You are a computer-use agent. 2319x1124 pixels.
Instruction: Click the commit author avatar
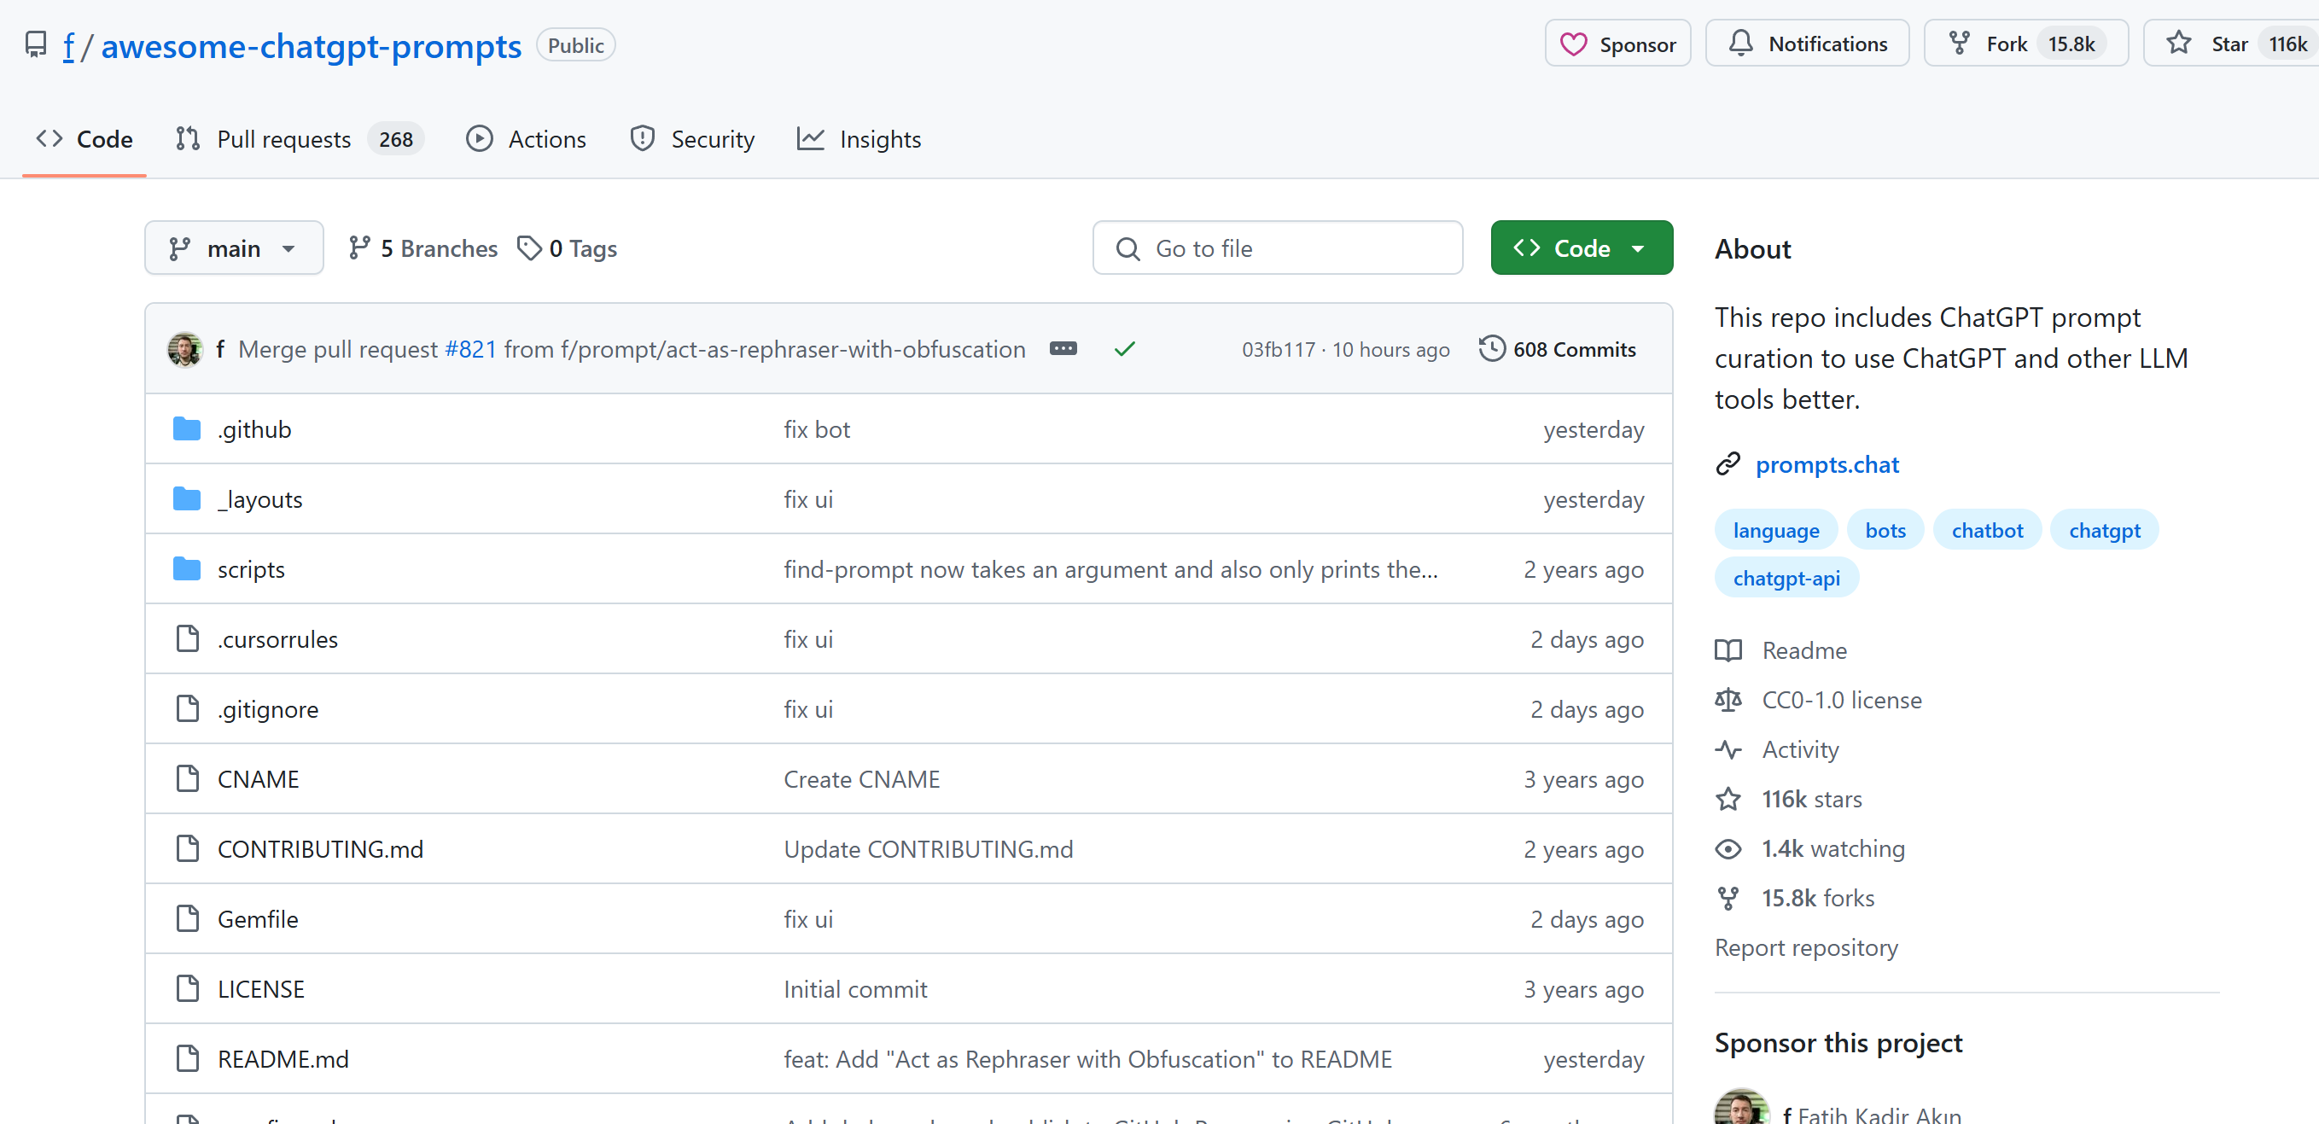(184, 349)
